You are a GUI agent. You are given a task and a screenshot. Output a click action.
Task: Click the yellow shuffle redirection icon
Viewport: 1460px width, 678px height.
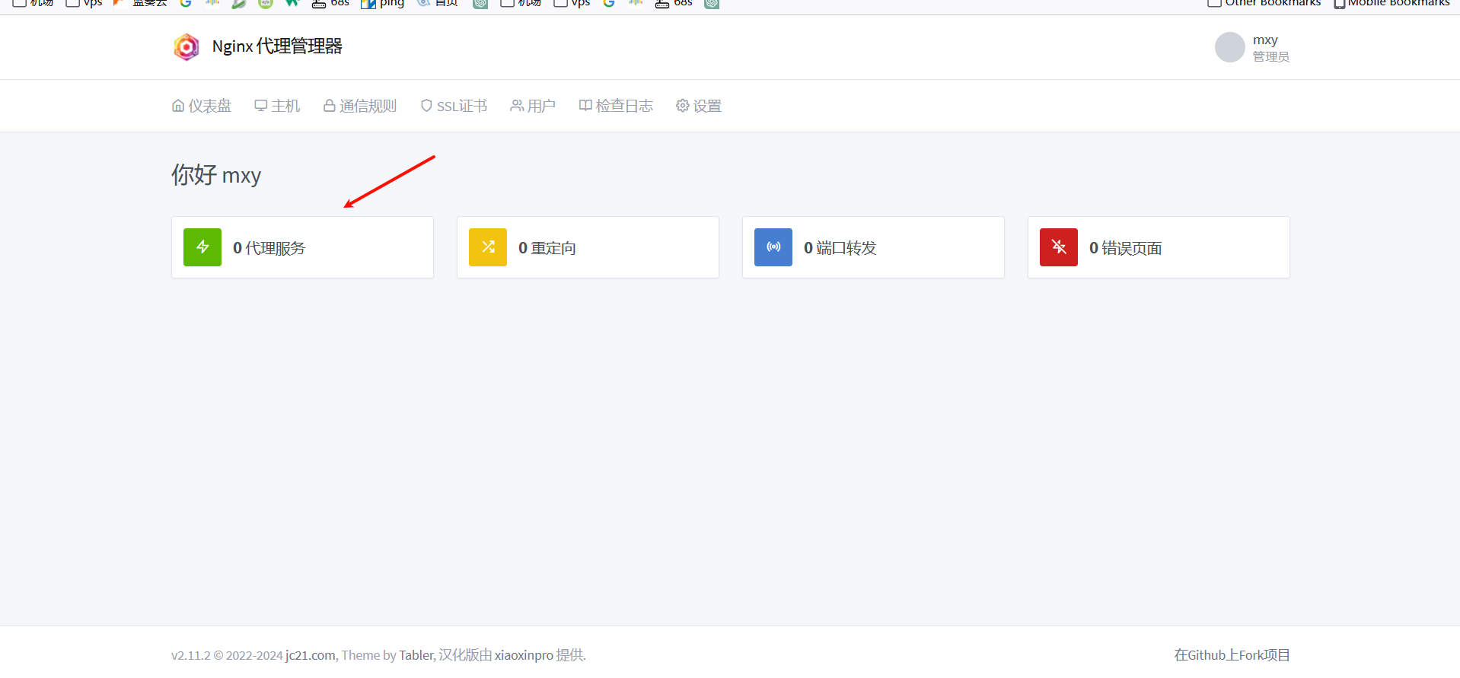point(488,247)
